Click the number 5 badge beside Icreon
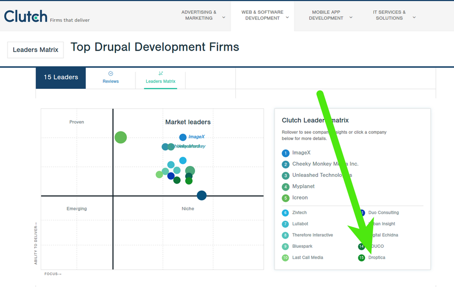The height and width of the screenshot is (287, 454). pos(285,198)
